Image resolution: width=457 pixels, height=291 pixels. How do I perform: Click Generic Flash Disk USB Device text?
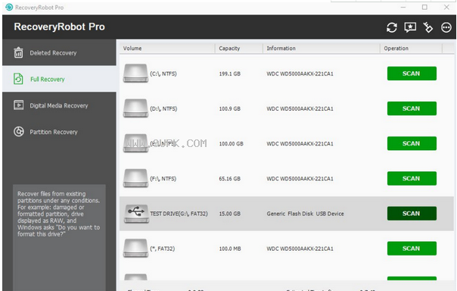305,214
